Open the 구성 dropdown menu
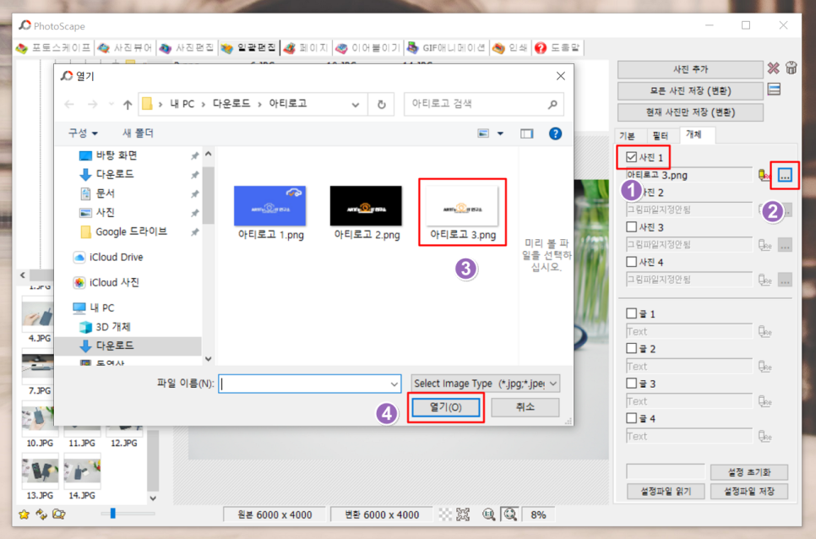 point(83,133)
